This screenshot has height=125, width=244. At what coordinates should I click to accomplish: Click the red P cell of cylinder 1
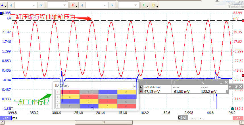point(70,92)
